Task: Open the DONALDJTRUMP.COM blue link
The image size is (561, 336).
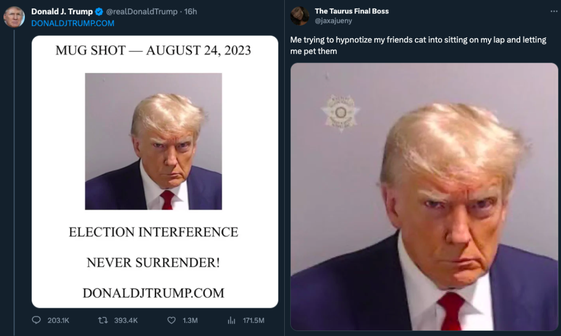Action: tap(73, 23)
